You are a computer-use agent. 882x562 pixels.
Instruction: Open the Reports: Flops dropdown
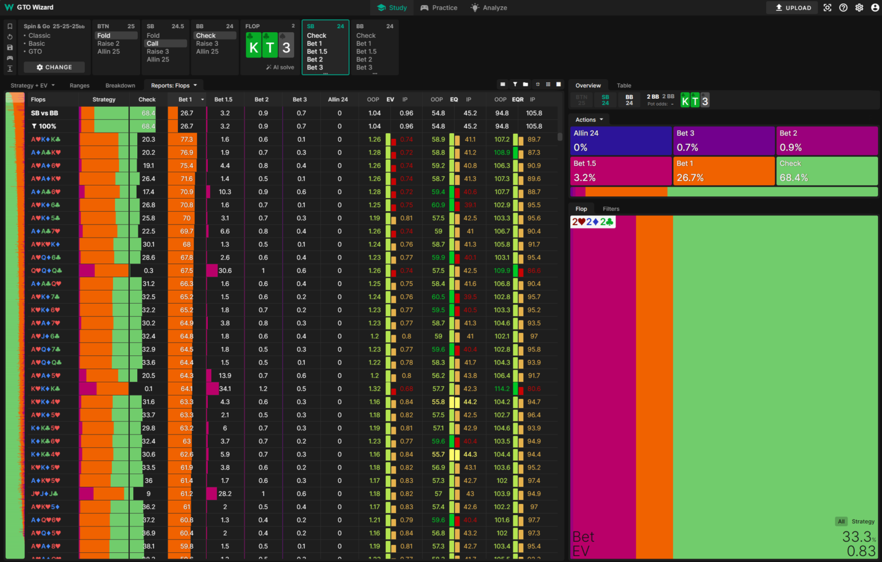[x=174, y=86]
